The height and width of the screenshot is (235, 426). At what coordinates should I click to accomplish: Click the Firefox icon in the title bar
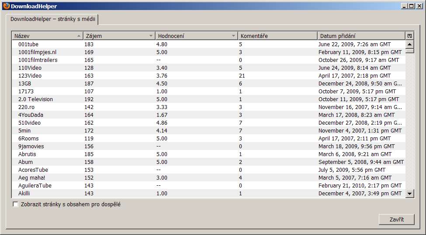click(x=6, y=6)
